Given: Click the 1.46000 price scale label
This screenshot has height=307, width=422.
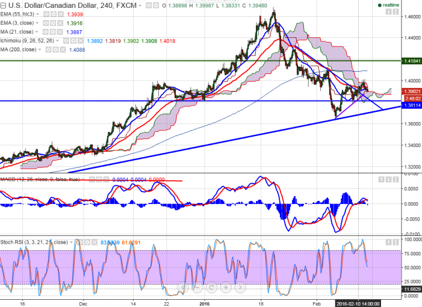Looking at the screenshot, I should pos(412,17).
